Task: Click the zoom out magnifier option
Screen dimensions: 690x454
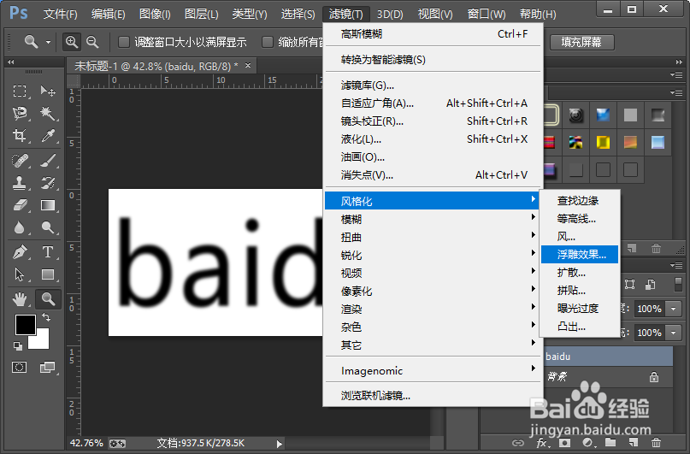Action: point(92,42)
